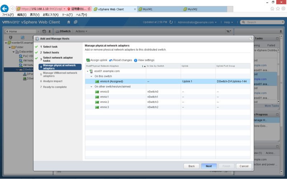Click the certificate error indicator

(77, 9)
